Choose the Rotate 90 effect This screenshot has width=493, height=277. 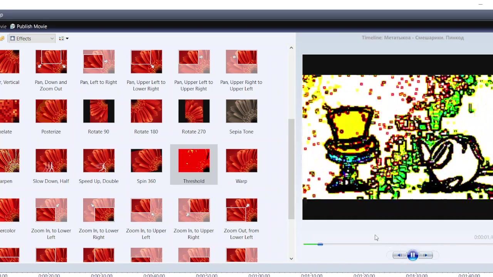[99, 112]
